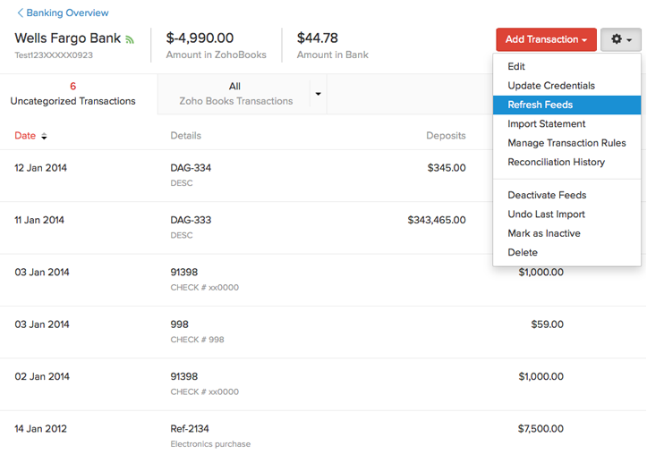647x454 pixels.
Task: Open the DAG-334 transaction row
Action: pyautogui.click(x=191, y=168)
